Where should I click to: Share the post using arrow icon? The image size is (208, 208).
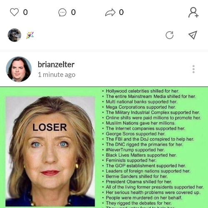[x=110, y=12]
